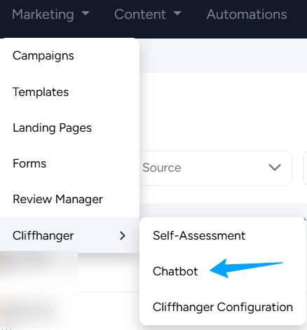
Task: Click the blurred menu entry below Cliffhanger
Action: (x=39, y=271)
